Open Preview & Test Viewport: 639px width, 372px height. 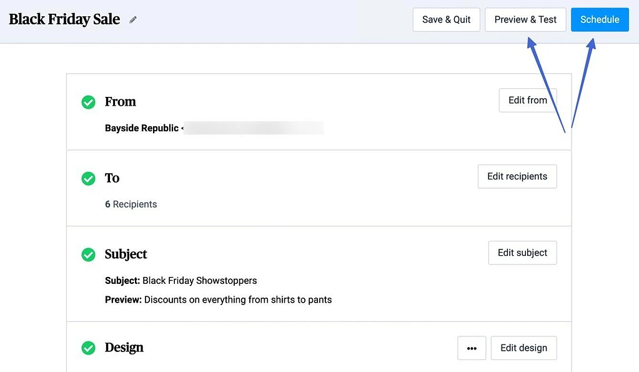click(x=525, y=19)
